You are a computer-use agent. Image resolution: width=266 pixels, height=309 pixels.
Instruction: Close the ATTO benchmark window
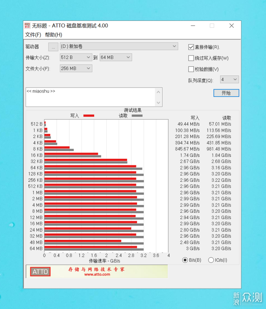coord(231,25)
